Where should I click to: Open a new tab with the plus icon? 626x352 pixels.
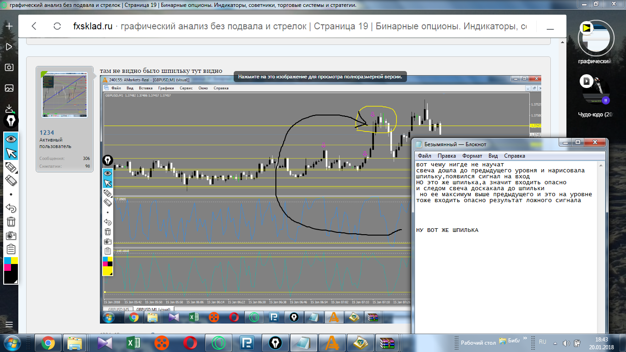pos(9,26)
